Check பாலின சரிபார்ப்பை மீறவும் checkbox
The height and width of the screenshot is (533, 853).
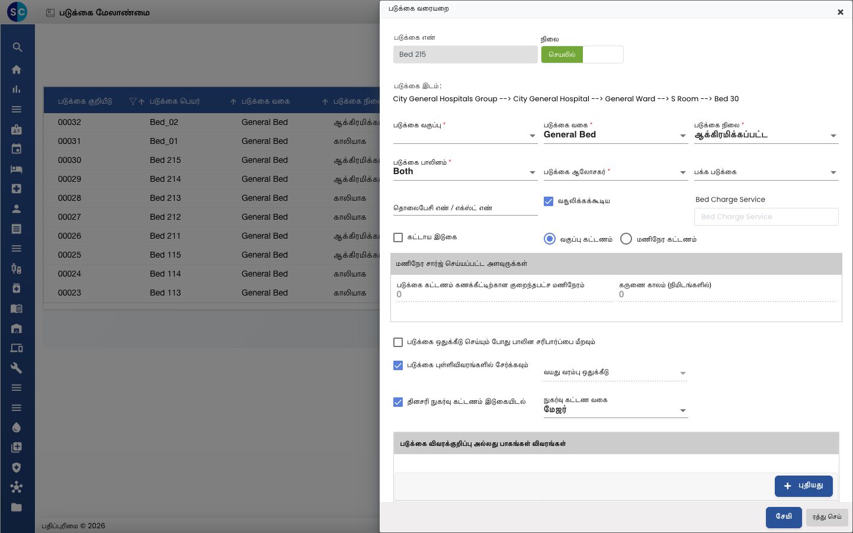[x=398, y=342]
